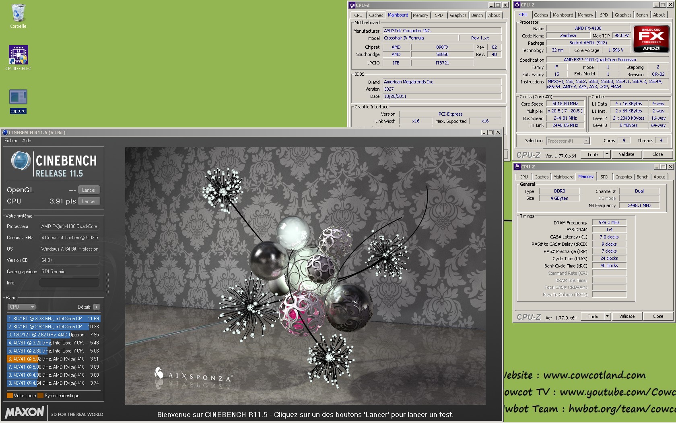
Task: Open the Fichier menu in Cinebench
Action: (11, 141)
